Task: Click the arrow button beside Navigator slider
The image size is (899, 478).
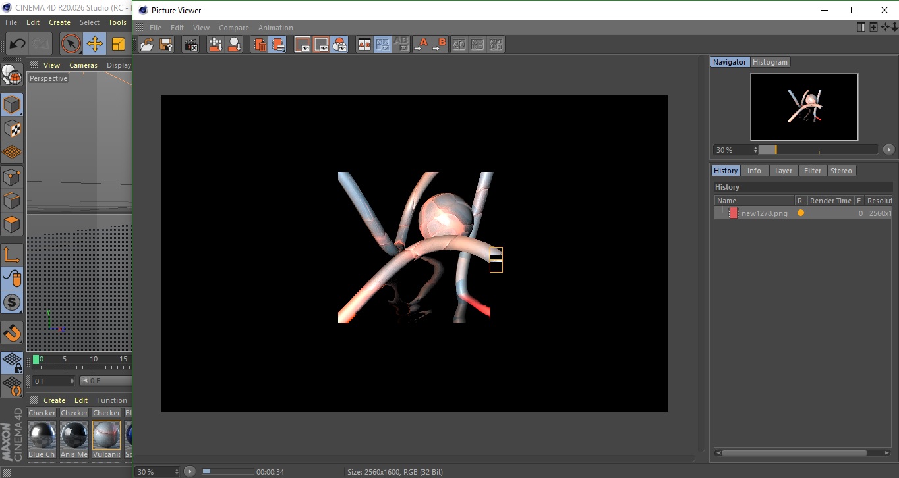Action: tap(889, 150)
